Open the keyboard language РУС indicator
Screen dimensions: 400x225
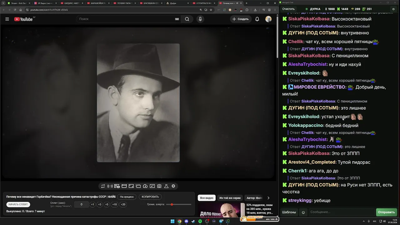375,222
